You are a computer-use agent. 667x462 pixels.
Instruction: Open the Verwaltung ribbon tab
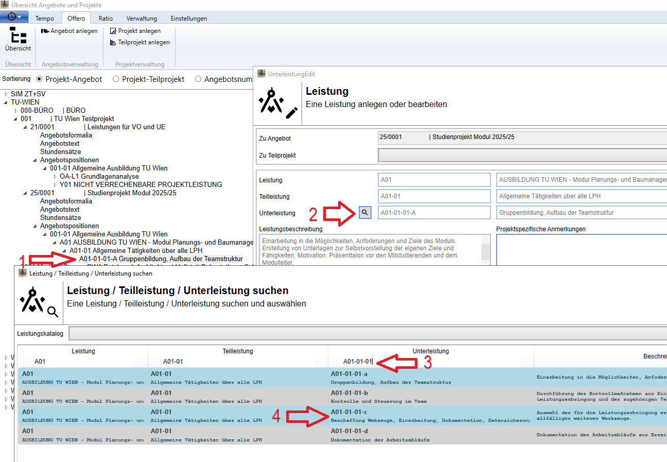tap(142, 19)
